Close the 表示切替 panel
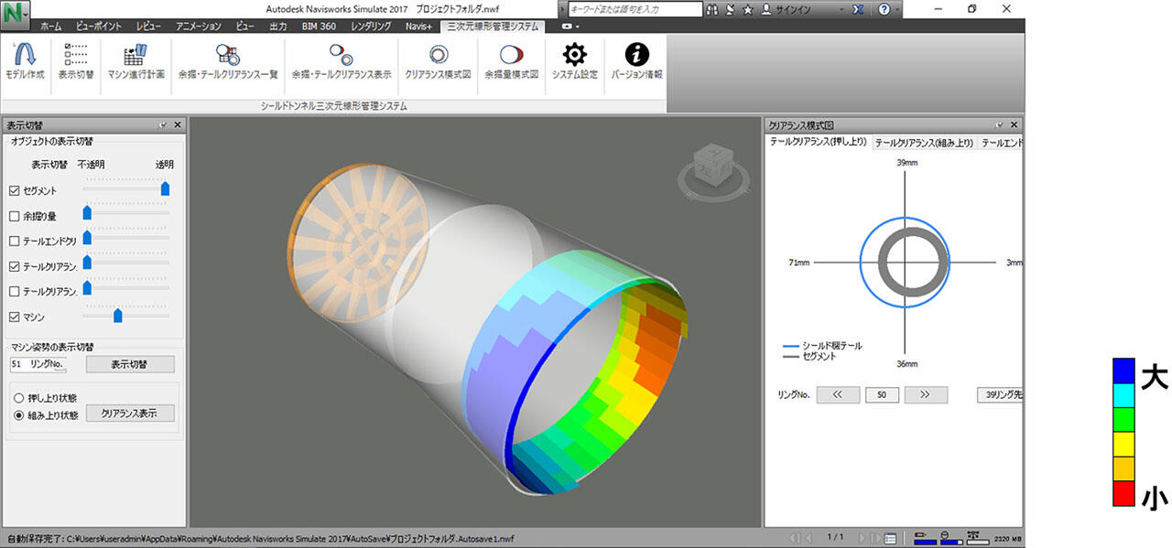The width and height of the screenshot is (1172, 548). tap(177, 125)
